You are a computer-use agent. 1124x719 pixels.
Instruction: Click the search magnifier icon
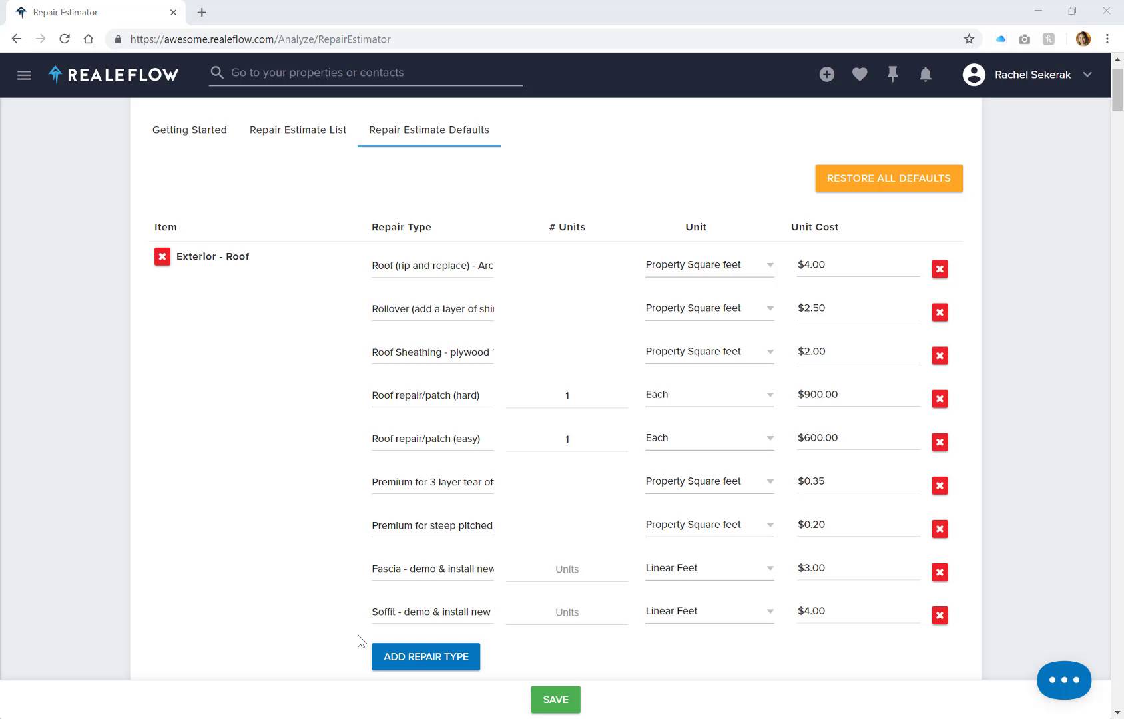217,72
